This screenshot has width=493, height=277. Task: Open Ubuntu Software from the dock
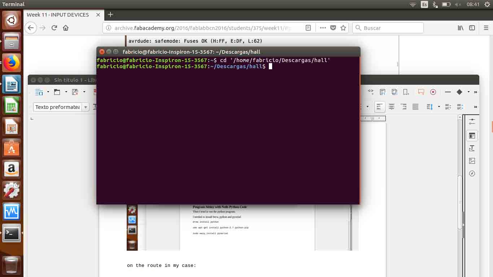12,149
